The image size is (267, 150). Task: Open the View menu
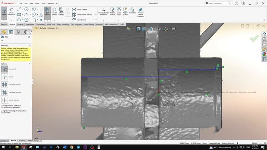pyautogui.click(x=31, y=3)
